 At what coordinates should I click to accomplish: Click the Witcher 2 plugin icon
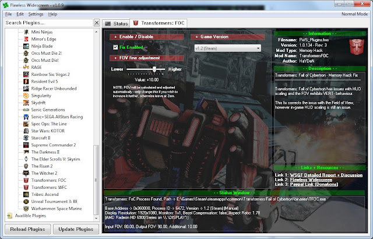26,173
